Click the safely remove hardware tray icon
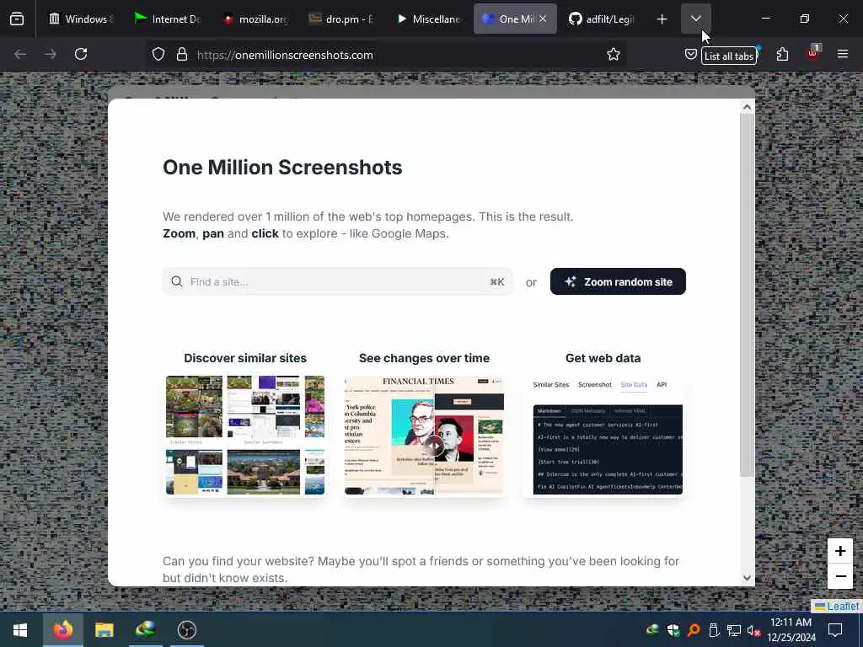863x647 pixels. 714,630
